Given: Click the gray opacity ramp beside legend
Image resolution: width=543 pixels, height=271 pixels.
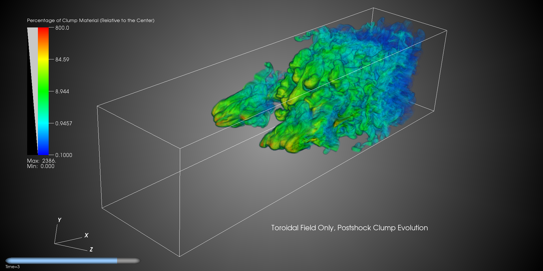Looking at the screenshot, I should 33,91.
